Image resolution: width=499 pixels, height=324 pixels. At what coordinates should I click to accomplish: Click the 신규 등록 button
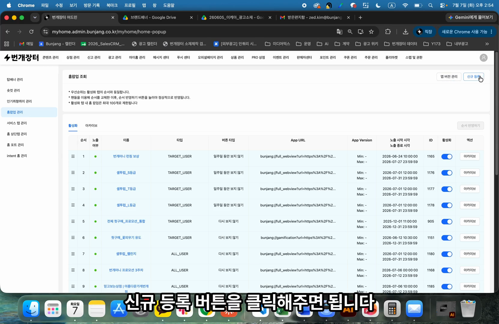point(473,77)
